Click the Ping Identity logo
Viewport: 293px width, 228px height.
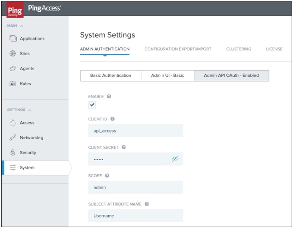(14, 9)
